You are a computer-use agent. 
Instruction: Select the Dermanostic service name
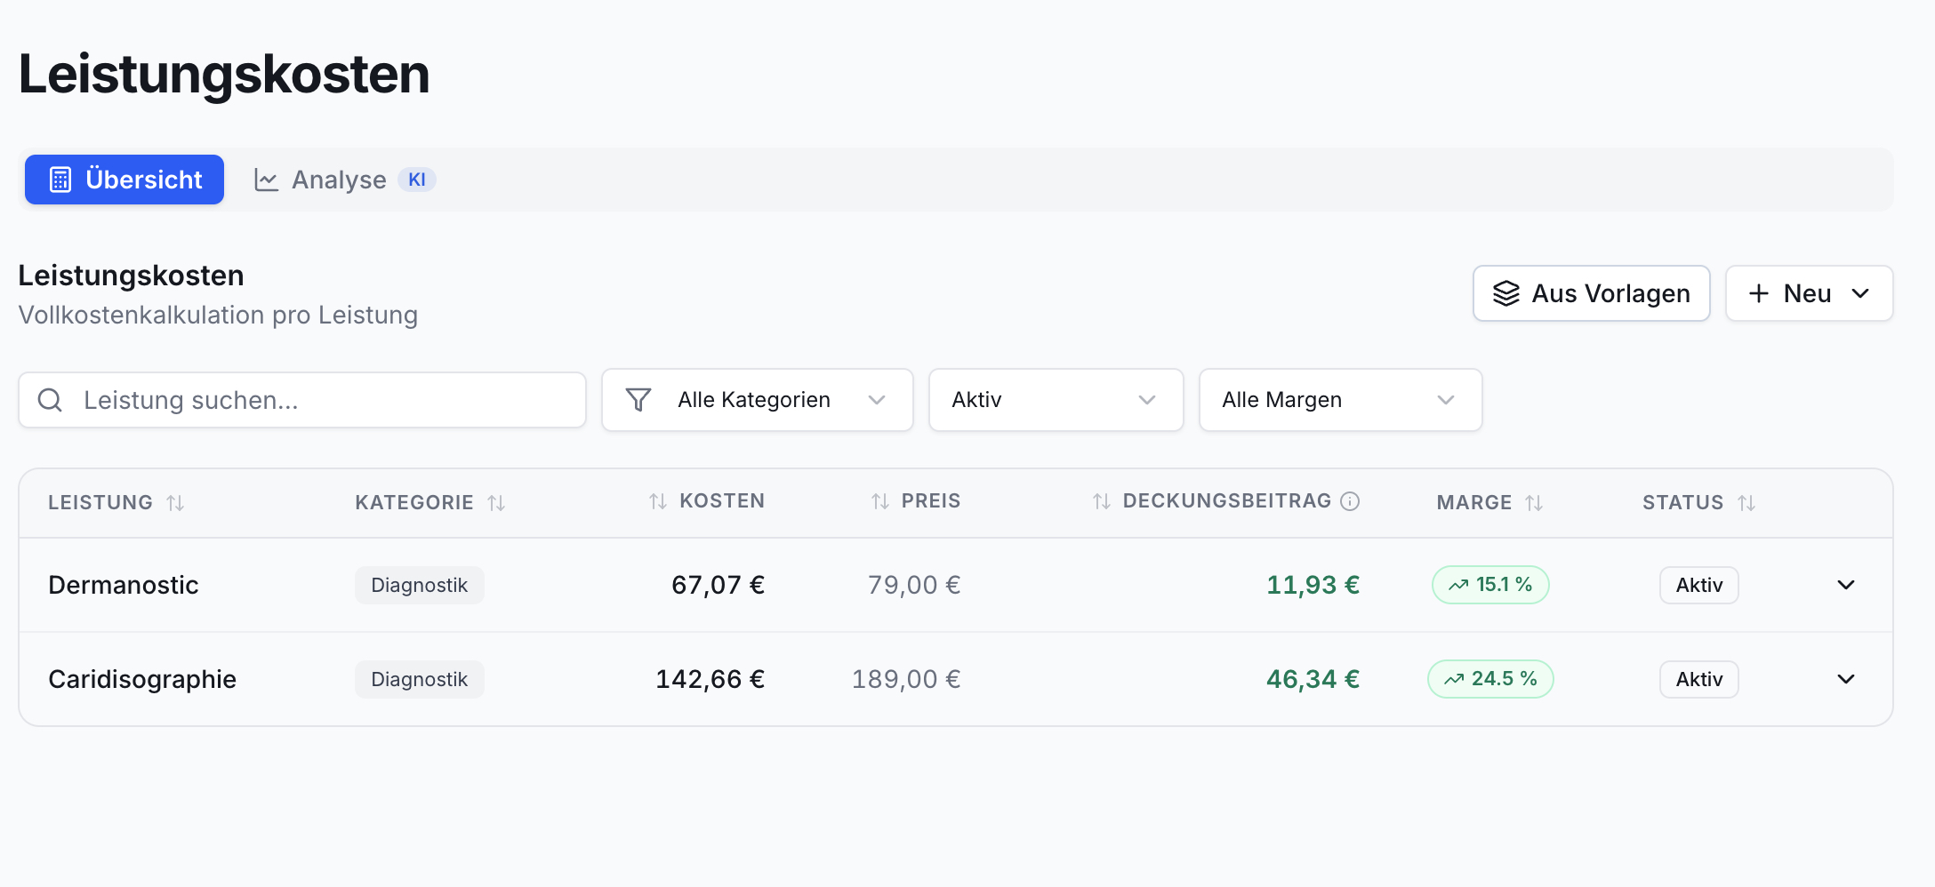(x=124, y=585)
